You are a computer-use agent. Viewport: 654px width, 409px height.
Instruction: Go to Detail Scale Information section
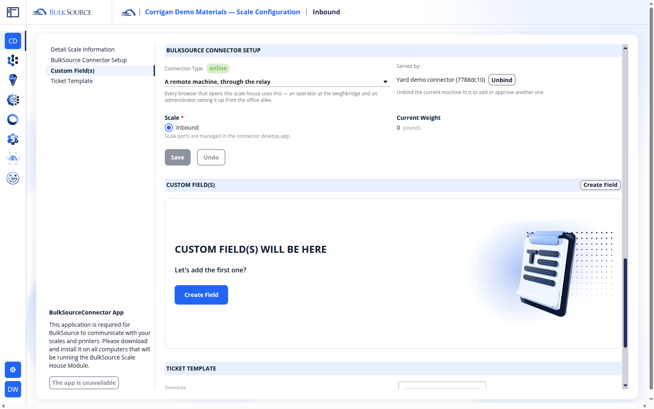click(x=83, y=49)
